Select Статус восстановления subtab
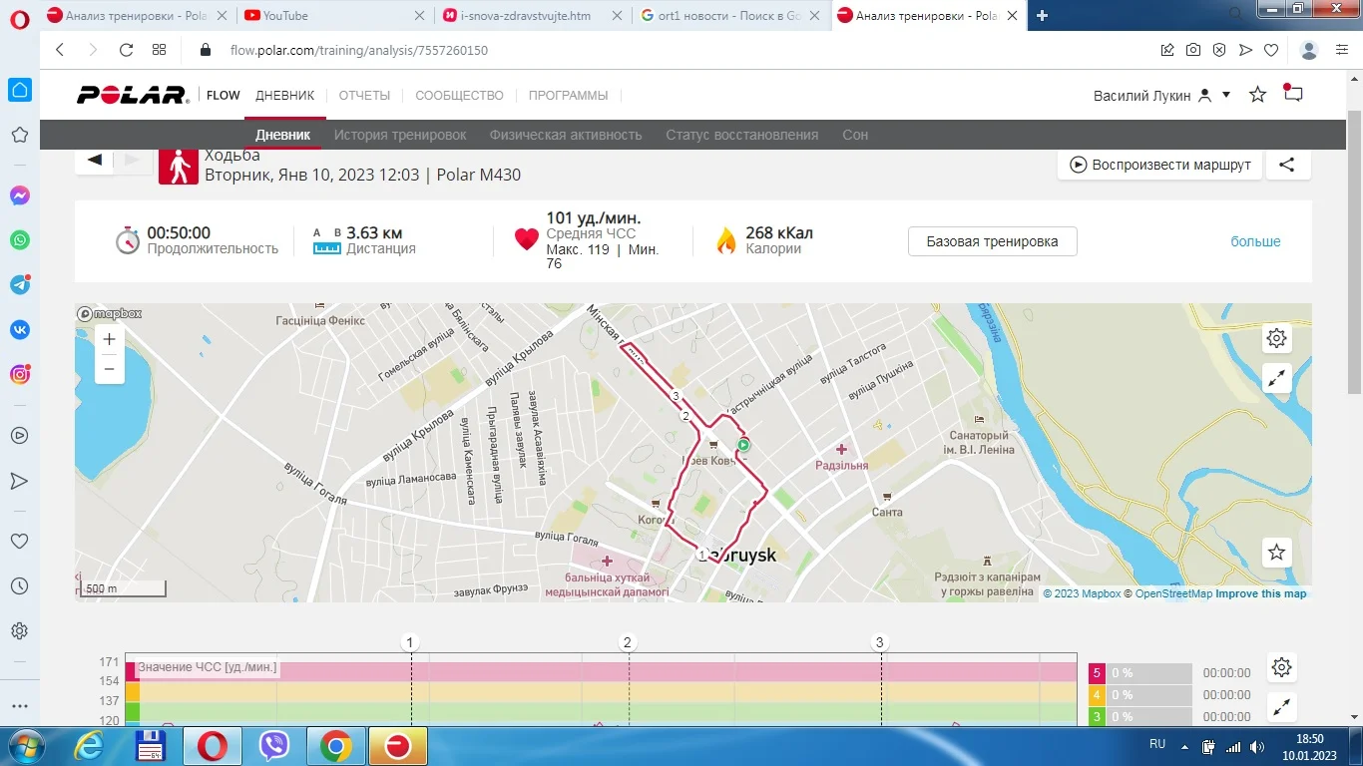Viewport: 1363px width, 766px height. click(742, 135)
